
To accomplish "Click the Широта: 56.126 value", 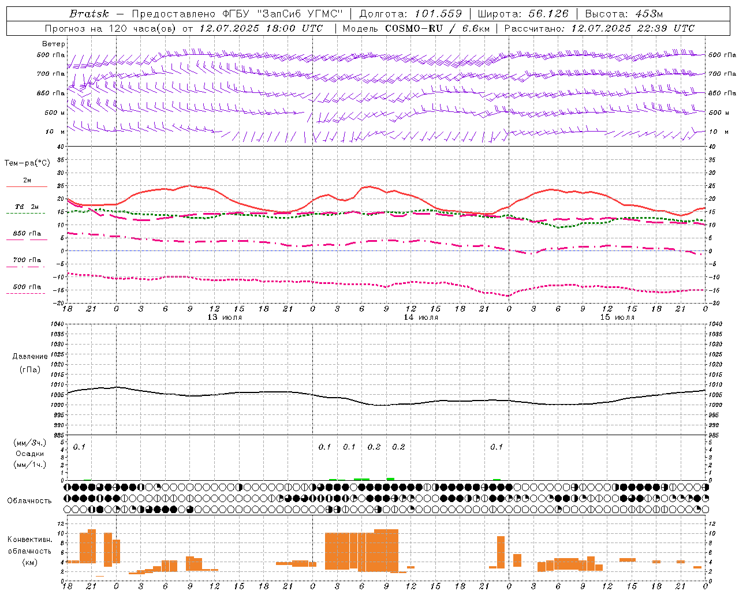I will point(523,14).
